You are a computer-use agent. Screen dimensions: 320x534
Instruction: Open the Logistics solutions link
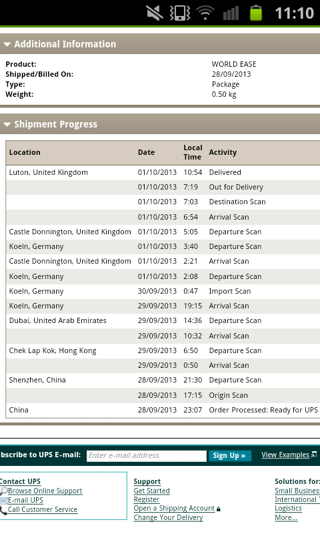[x=289, y=509]
